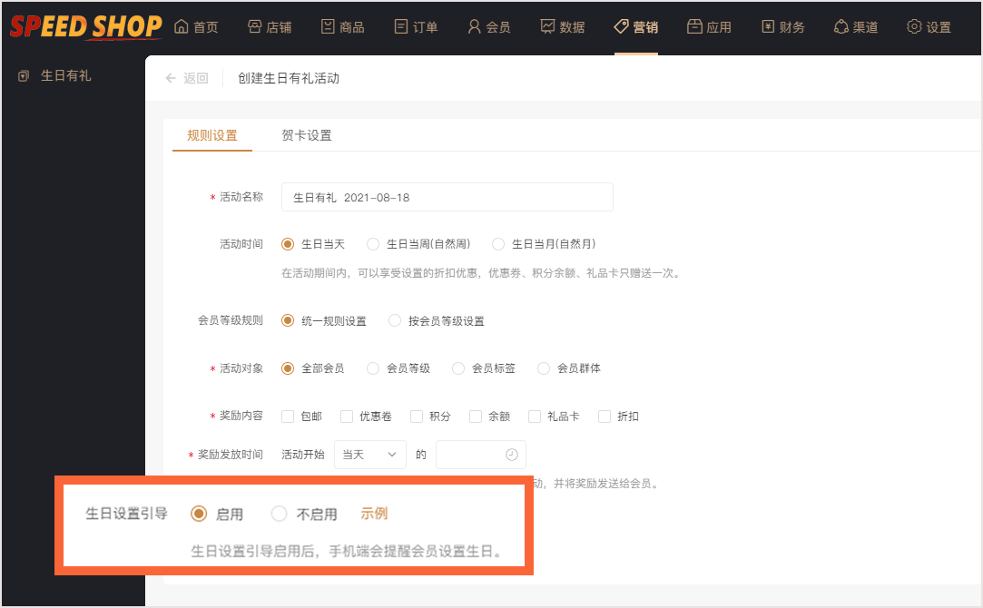This screenshot has width=983, height=608.
Task: Check the 优惠卷 reward checkbox
Action: (347, 417)
